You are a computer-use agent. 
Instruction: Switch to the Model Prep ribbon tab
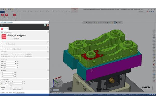(x=30, y=12)
